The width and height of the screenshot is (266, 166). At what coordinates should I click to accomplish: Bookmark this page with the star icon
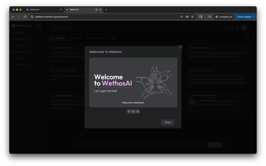click(x=193, y=17)
